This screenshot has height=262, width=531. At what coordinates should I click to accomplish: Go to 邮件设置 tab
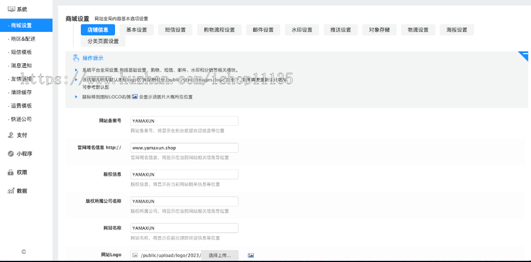(x=263, y=30)
